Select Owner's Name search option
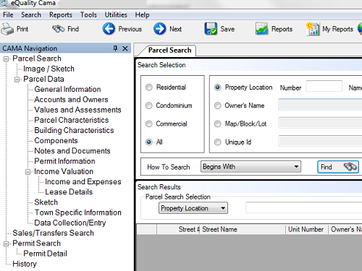The width and height of the screenshot is (362, 271). (217, 106)
